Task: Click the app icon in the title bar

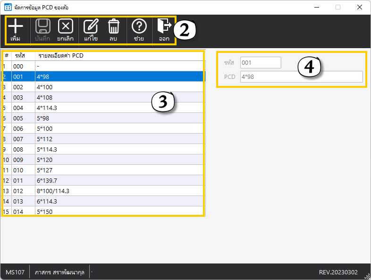Action: click(x=8, y=8)
